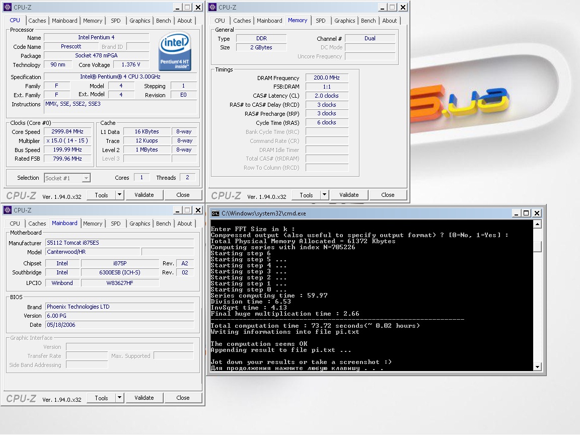Viewport: 580px width, 435px height.
Task: Click the Manufacturer field S5112 Tomcat i875ES
Action: click(119, 243)
